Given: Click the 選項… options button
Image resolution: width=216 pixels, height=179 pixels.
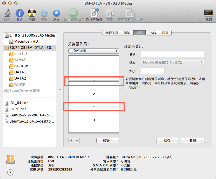Looking at the screenshot, I should [108, 140].
